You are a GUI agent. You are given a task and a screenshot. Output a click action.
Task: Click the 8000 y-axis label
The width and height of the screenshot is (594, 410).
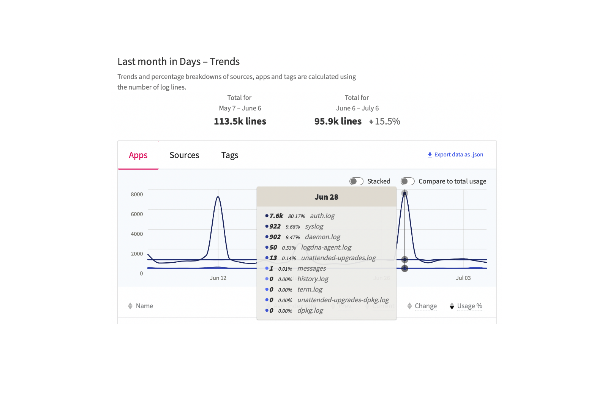137,194
